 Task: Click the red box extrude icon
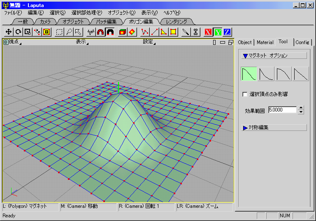click(123, 32)
